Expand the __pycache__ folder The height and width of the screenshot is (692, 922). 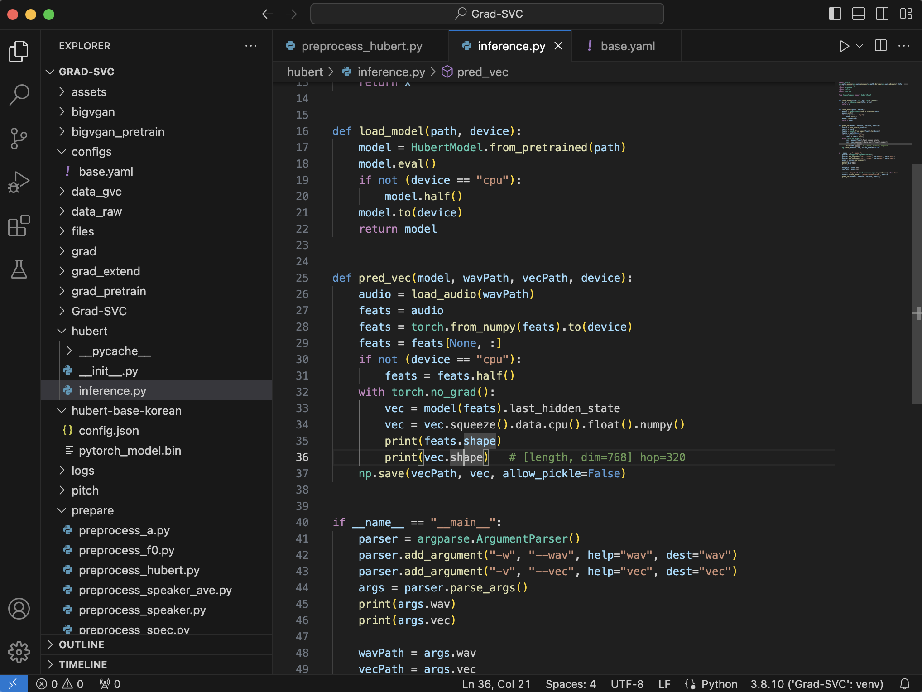pos(156,351)
